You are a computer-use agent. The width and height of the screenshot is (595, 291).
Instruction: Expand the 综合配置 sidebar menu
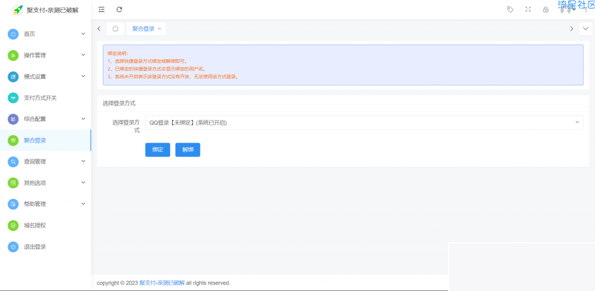click(x=45, y=119)
